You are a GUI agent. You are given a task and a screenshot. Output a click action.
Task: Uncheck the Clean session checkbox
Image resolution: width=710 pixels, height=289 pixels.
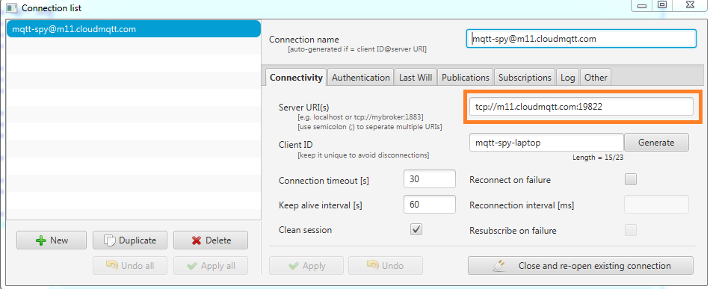click(416, 229)
